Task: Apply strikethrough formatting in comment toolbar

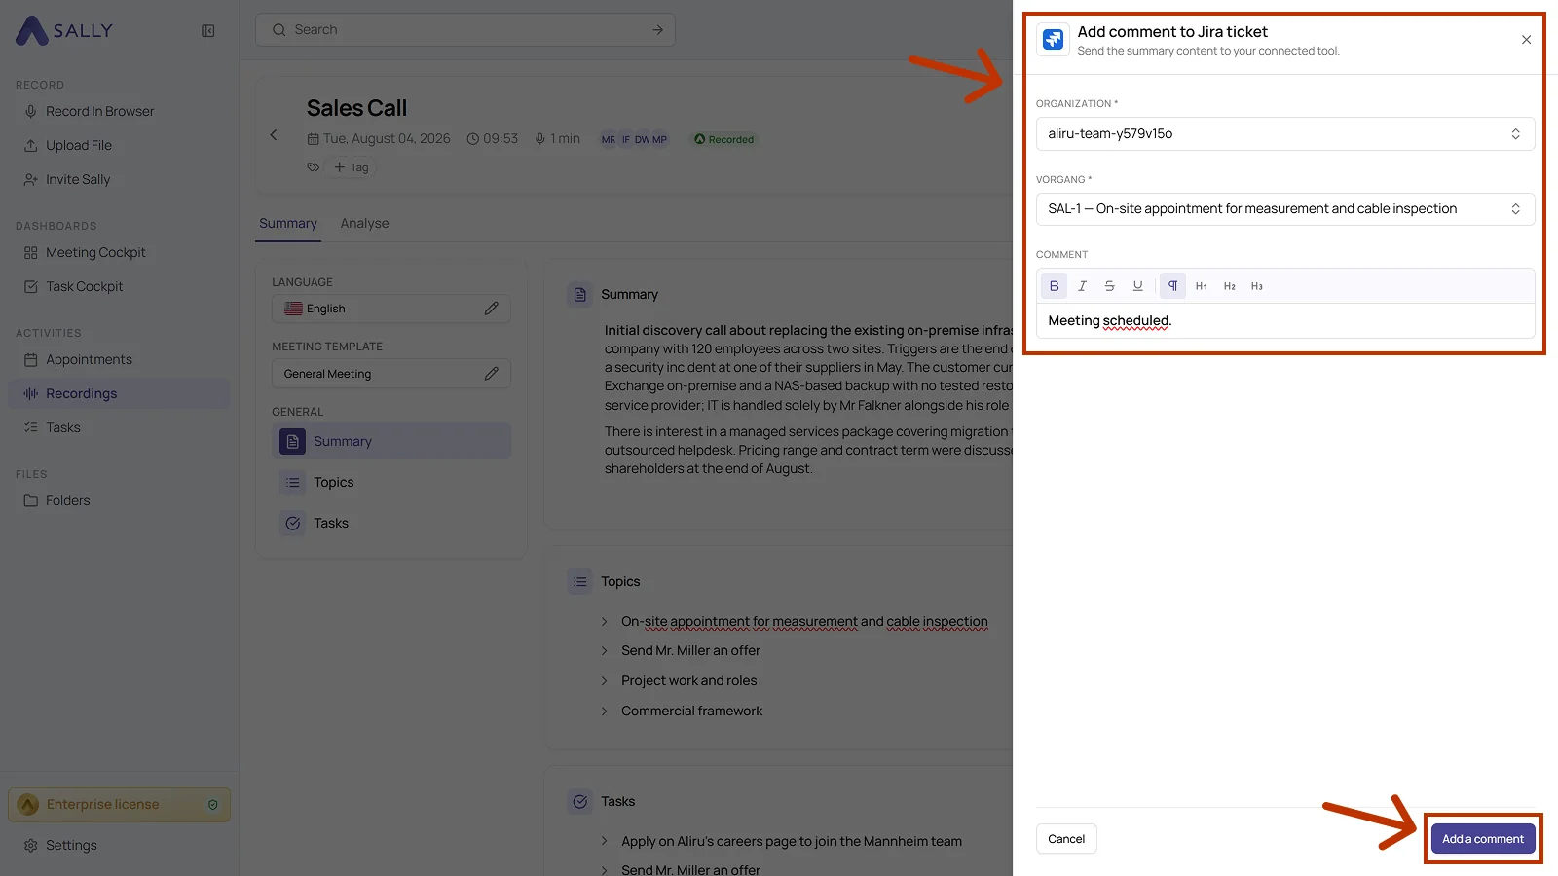Action: (1109, 286)
